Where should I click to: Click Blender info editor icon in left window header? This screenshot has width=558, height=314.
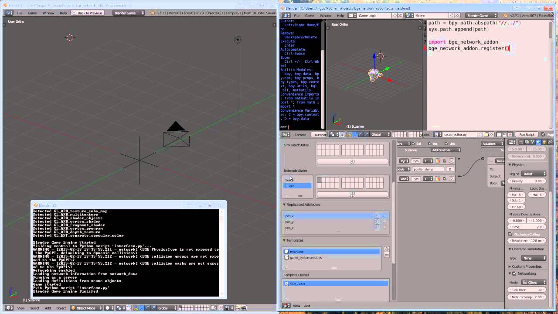click(10, 13)
